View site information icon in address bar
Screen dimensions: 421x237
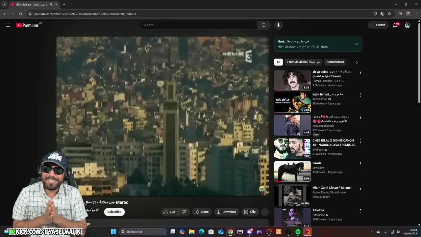click(x=30, y=14)
